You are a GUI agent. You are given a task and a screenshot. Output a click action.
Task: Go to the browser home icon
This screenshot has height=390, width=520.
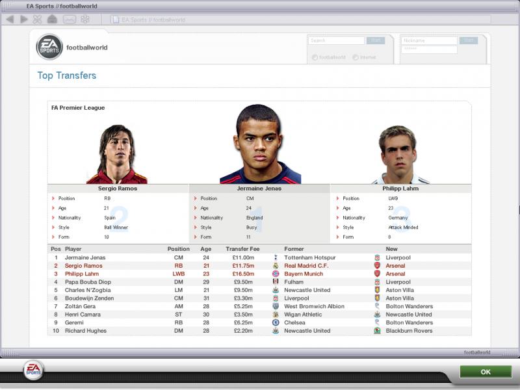point(52,19)
